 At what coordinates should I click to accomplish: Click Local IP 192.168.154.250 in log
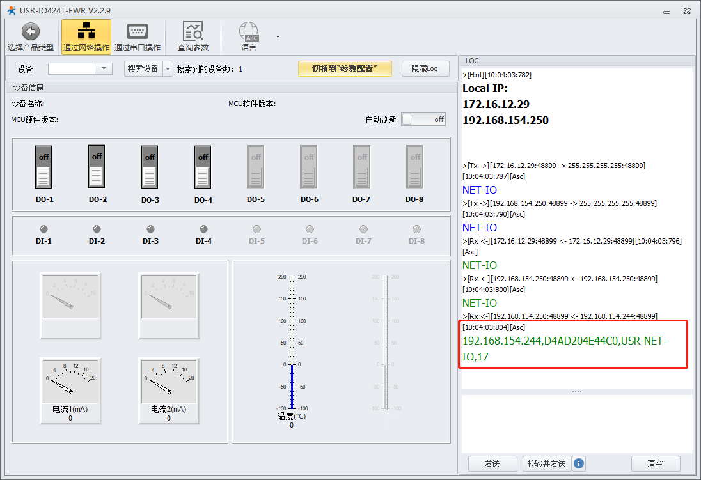506,120
